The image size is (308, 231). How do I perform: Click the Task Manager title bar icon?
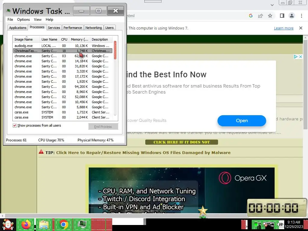[8, 11]
